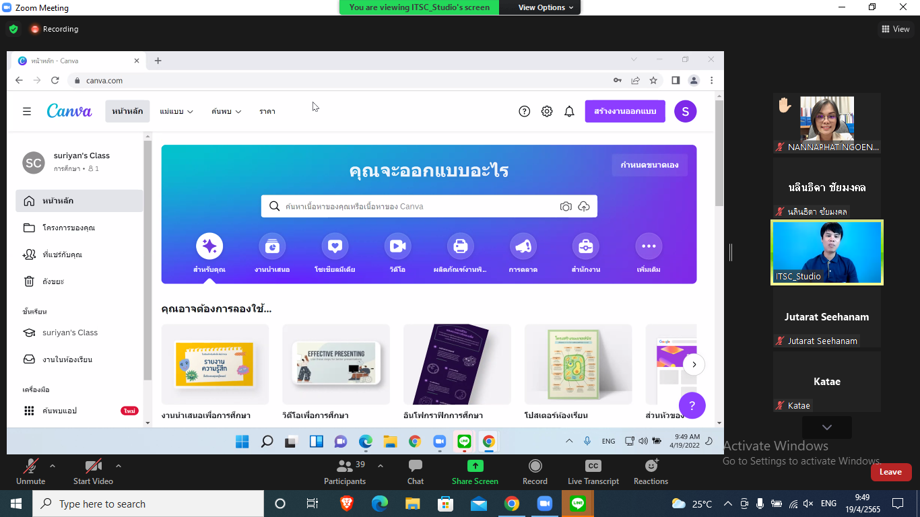Open ที่แชร์กับคุณ in sidebar
920x517 pixels.
[x=79, y=254]
